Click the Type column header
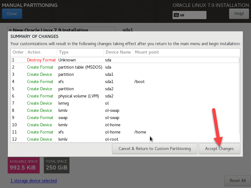 (x=63, y=52)
